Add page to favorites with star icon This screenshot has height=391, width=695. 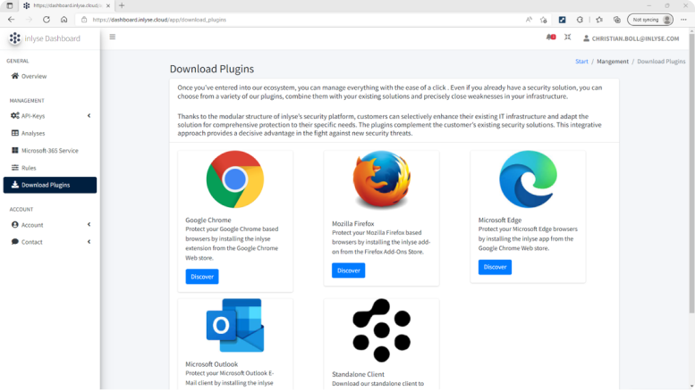point(544,20)
